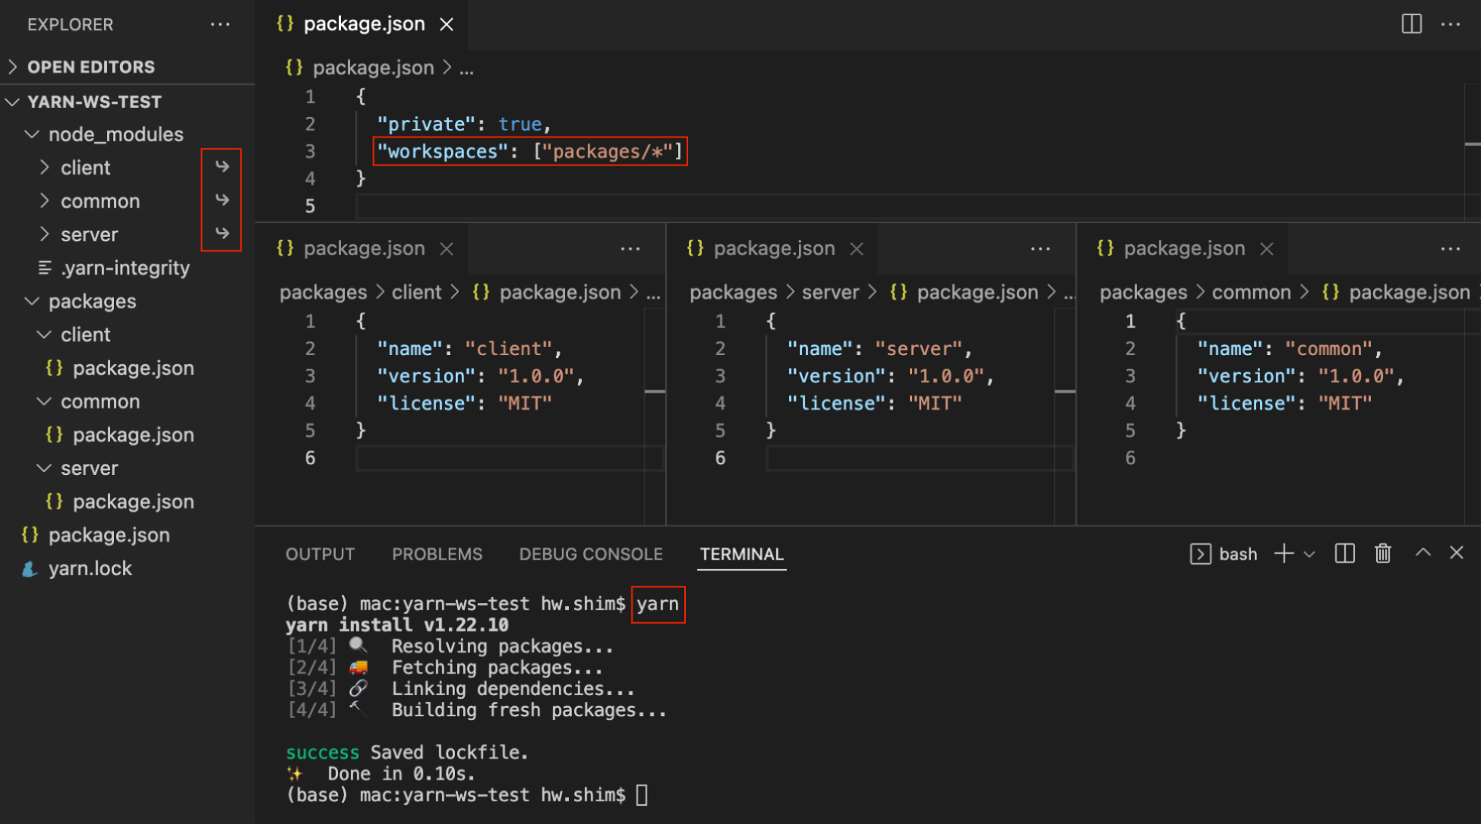Switch to DEBUG CONSOLE tab
This screenshot has height=824, width=1481.
pos(590,554)
